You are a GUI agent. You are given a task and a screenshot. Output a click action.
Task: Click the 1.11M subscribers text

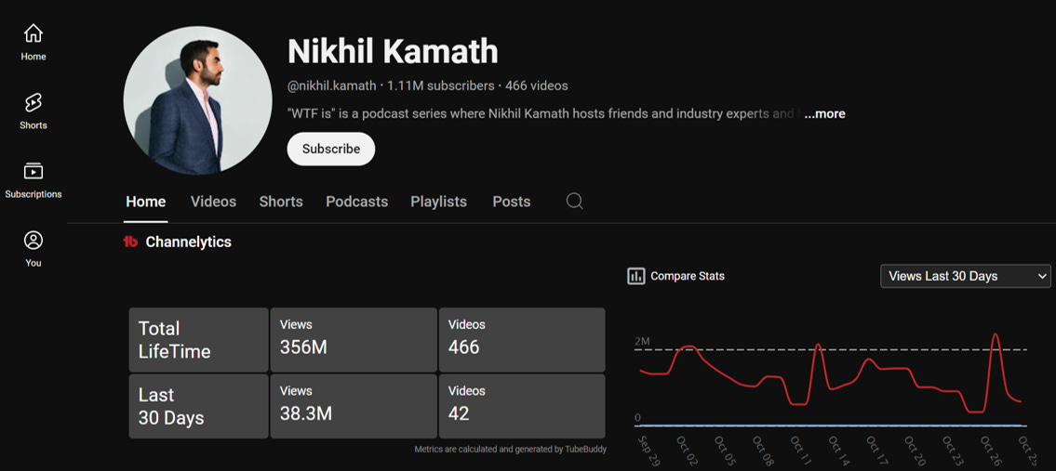coord(440,86)
